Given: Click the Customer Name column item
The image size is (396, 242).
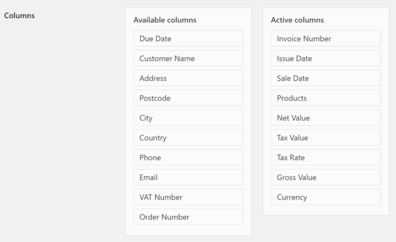Looking at the screenshot, I should (x=188, y=58).
